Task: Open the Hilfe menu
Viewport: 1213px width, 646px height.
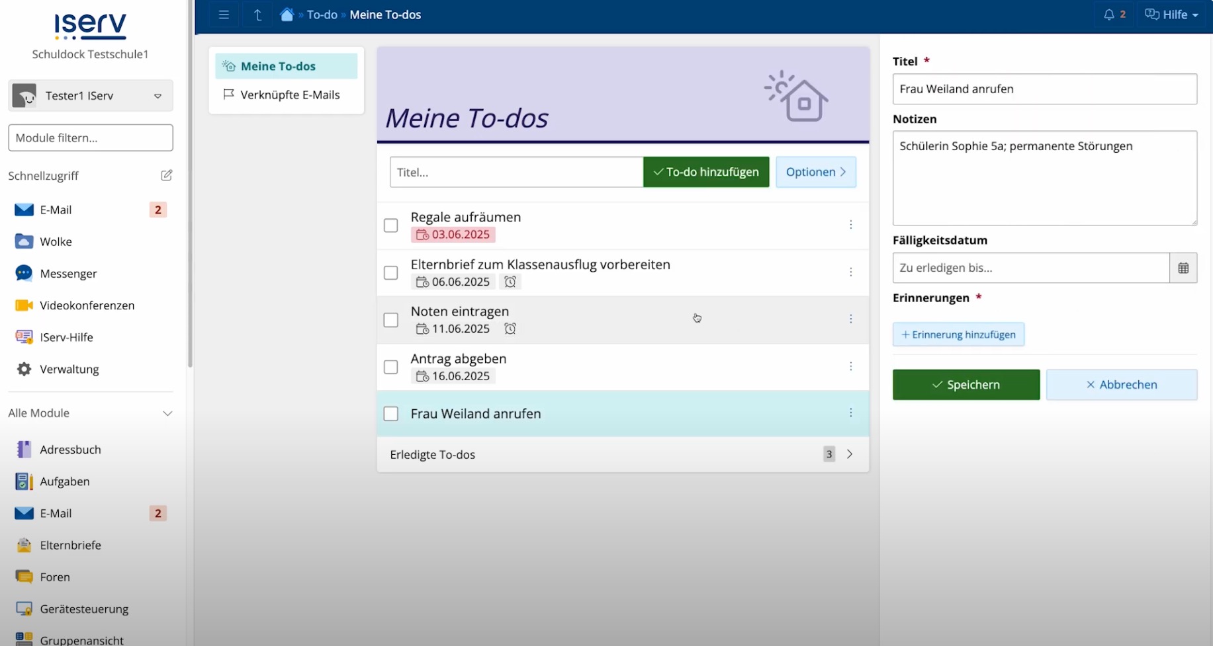Action: point(1171,15)
